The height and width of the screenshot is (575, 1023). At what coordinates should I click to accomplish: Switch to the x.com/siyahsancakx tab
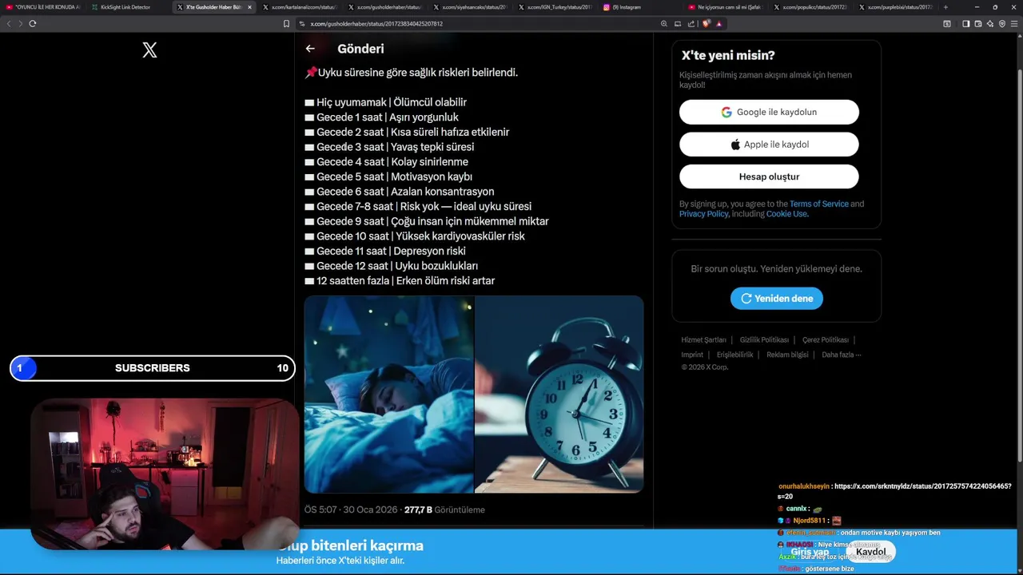click(x=469, y=7)
